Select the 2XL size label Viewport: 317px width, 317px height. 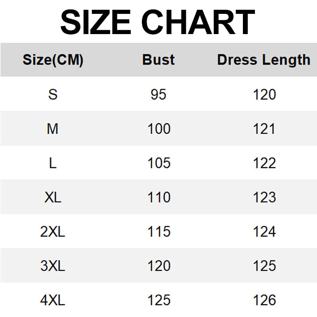[x=53, y=232]
